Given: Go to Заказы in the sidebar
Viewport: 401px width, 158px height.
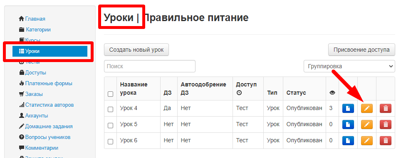Looking at the screenshot, I should click(34, 94).
